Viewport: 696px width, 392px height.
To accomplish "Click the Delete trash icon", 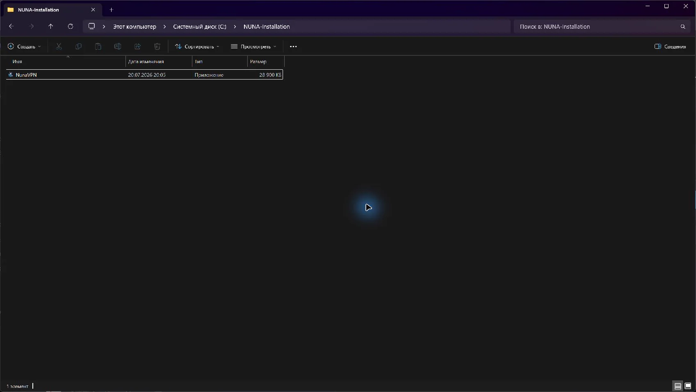I will pyautogui.click(x=157, y=46).
